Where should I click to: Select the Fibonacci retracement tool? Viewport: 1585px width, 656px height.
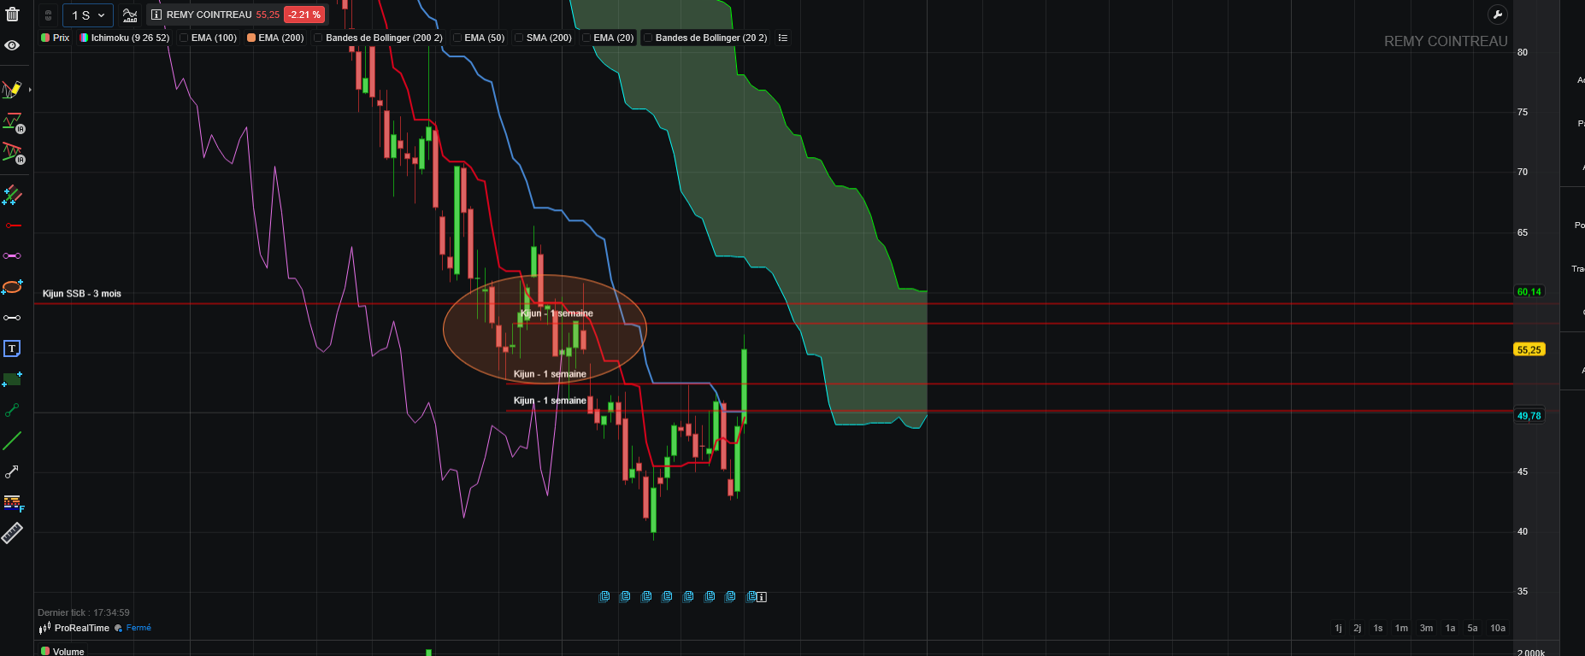tap(12, 502)
